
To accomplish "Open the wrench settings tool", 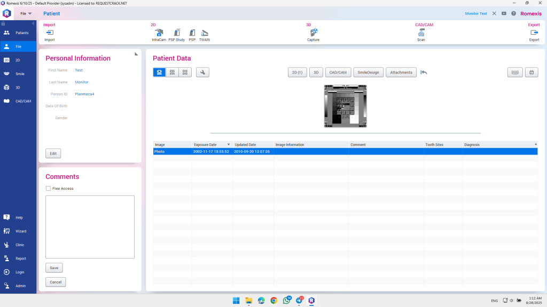I will pyautogui.click(x=202, y=72).
